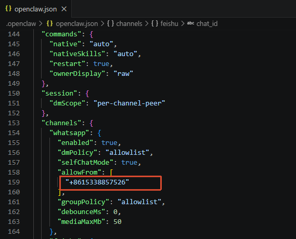
Task: Click the phone number string on line 159
Action: 97,182
